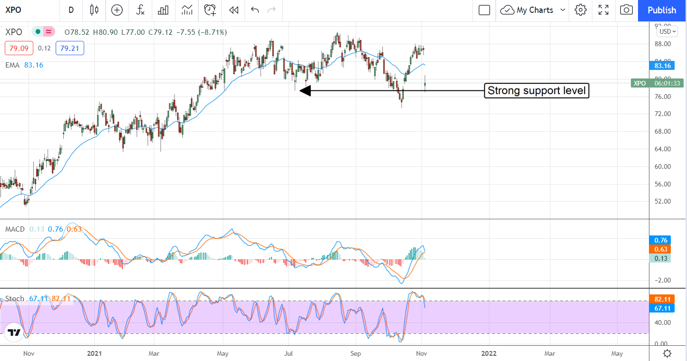
Task: Open the candlestick chart style selector
Action: tap(94, 10)
